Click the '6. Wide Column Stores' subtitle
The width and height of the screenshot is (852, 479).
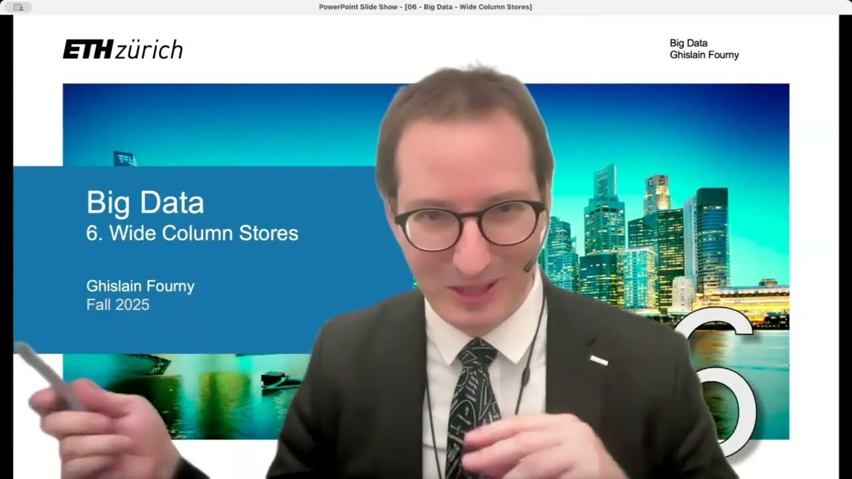[x=192, y=234]
